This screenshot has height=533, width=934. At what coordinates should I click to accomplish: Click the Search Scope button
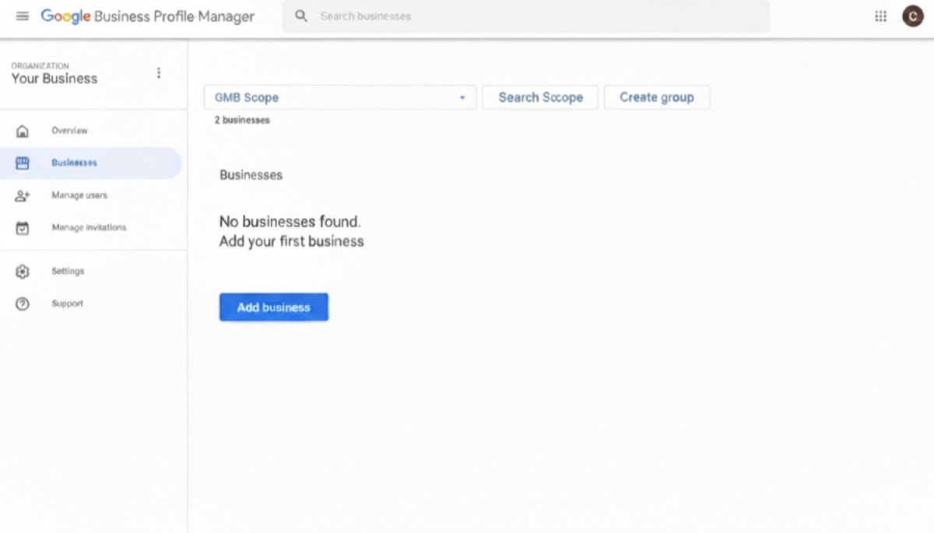click(540, 97)
